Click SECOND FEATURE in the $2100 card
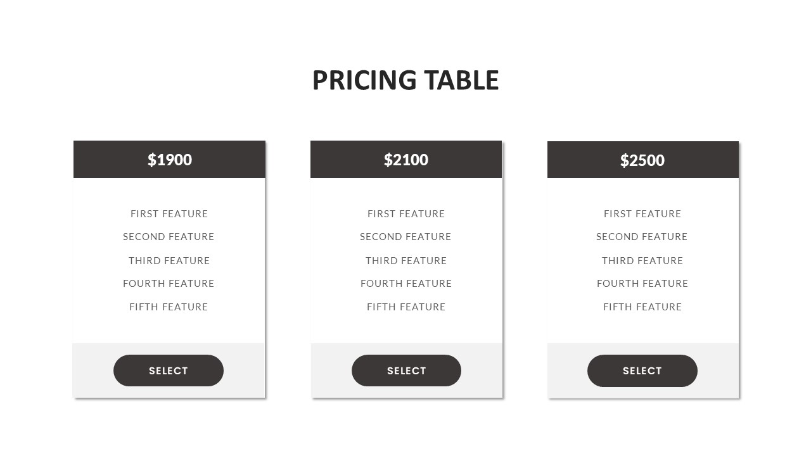The width and height of the screenshot is (811, 456). 405,237
